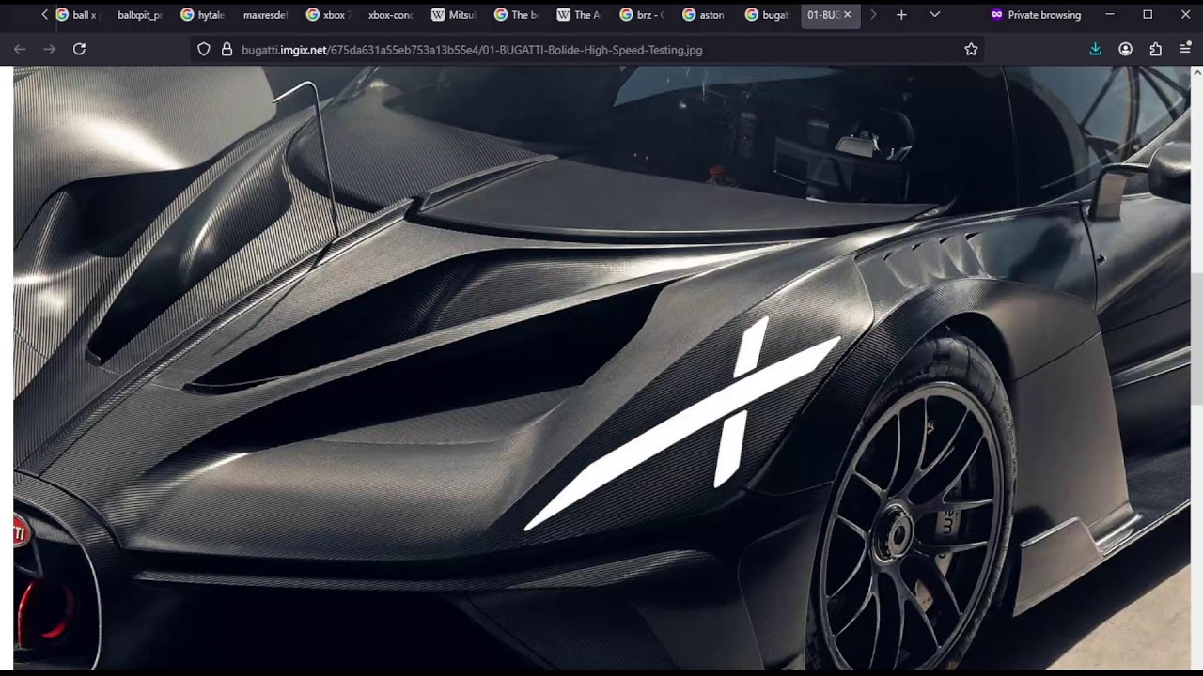Switch to the 'xbox-conc' tab

pyautogui.click(x=390, y=15)
